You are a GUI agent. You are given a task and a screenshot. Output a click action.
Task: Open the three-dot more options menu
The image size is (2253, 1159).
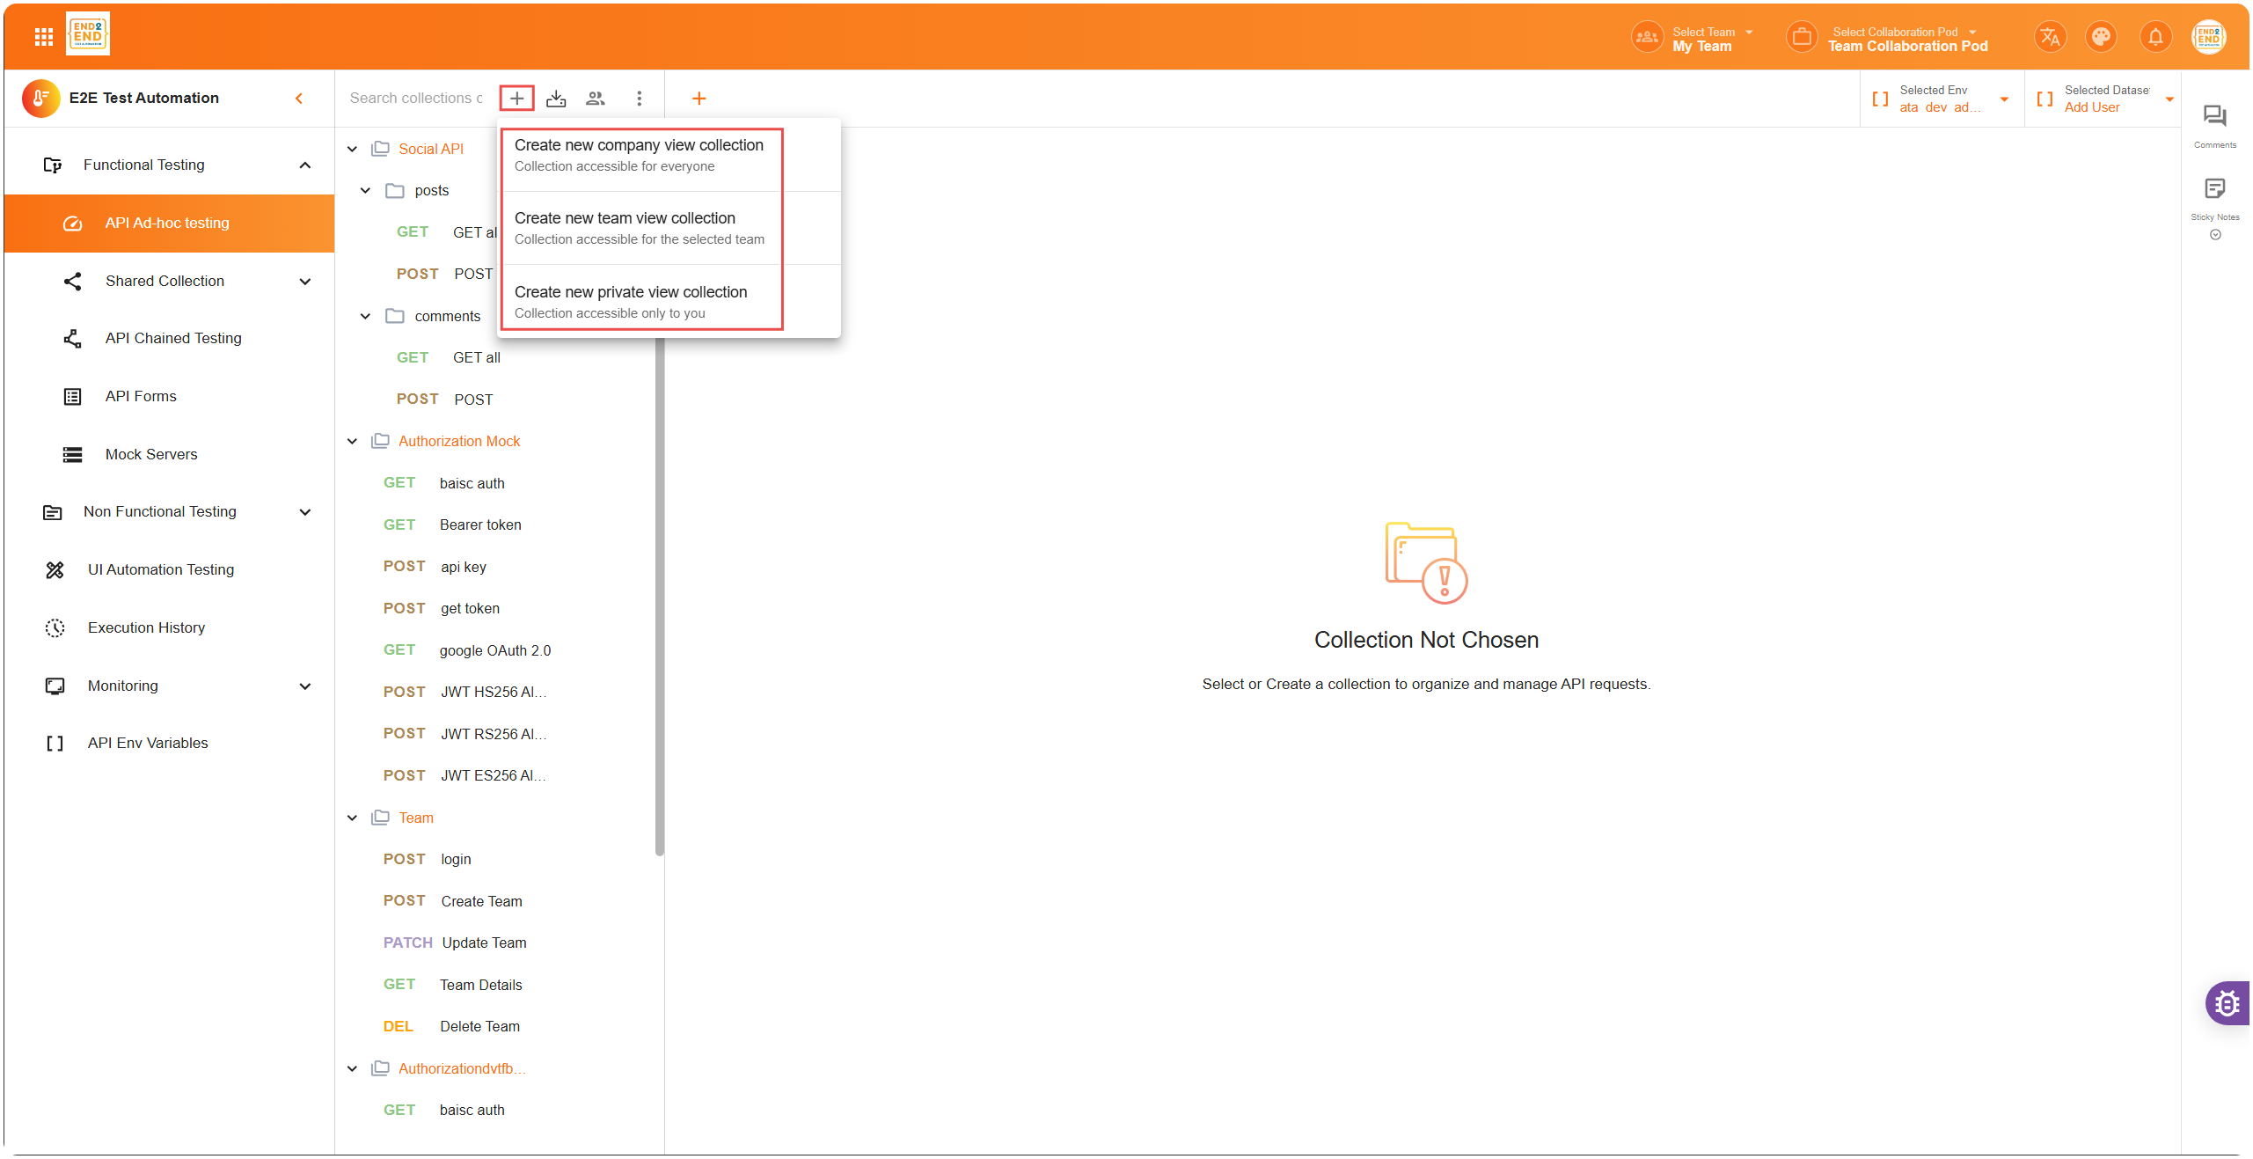(x=640, y=99)
